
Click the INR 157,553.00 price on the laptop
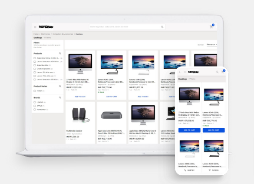pos(74,87)
